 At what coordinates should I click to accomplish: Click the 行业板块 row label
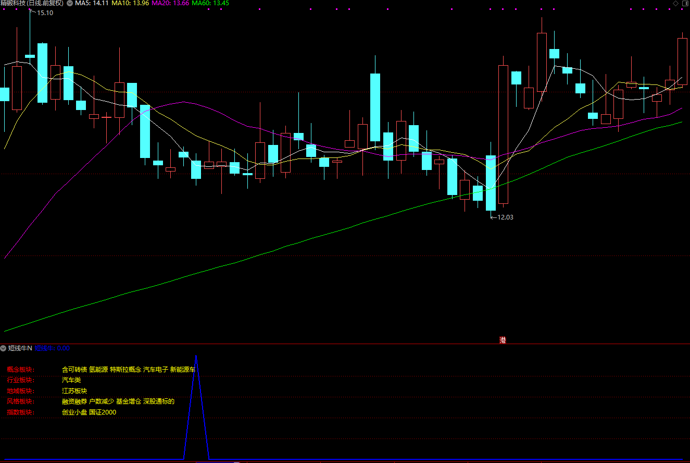tap(20, 380)
